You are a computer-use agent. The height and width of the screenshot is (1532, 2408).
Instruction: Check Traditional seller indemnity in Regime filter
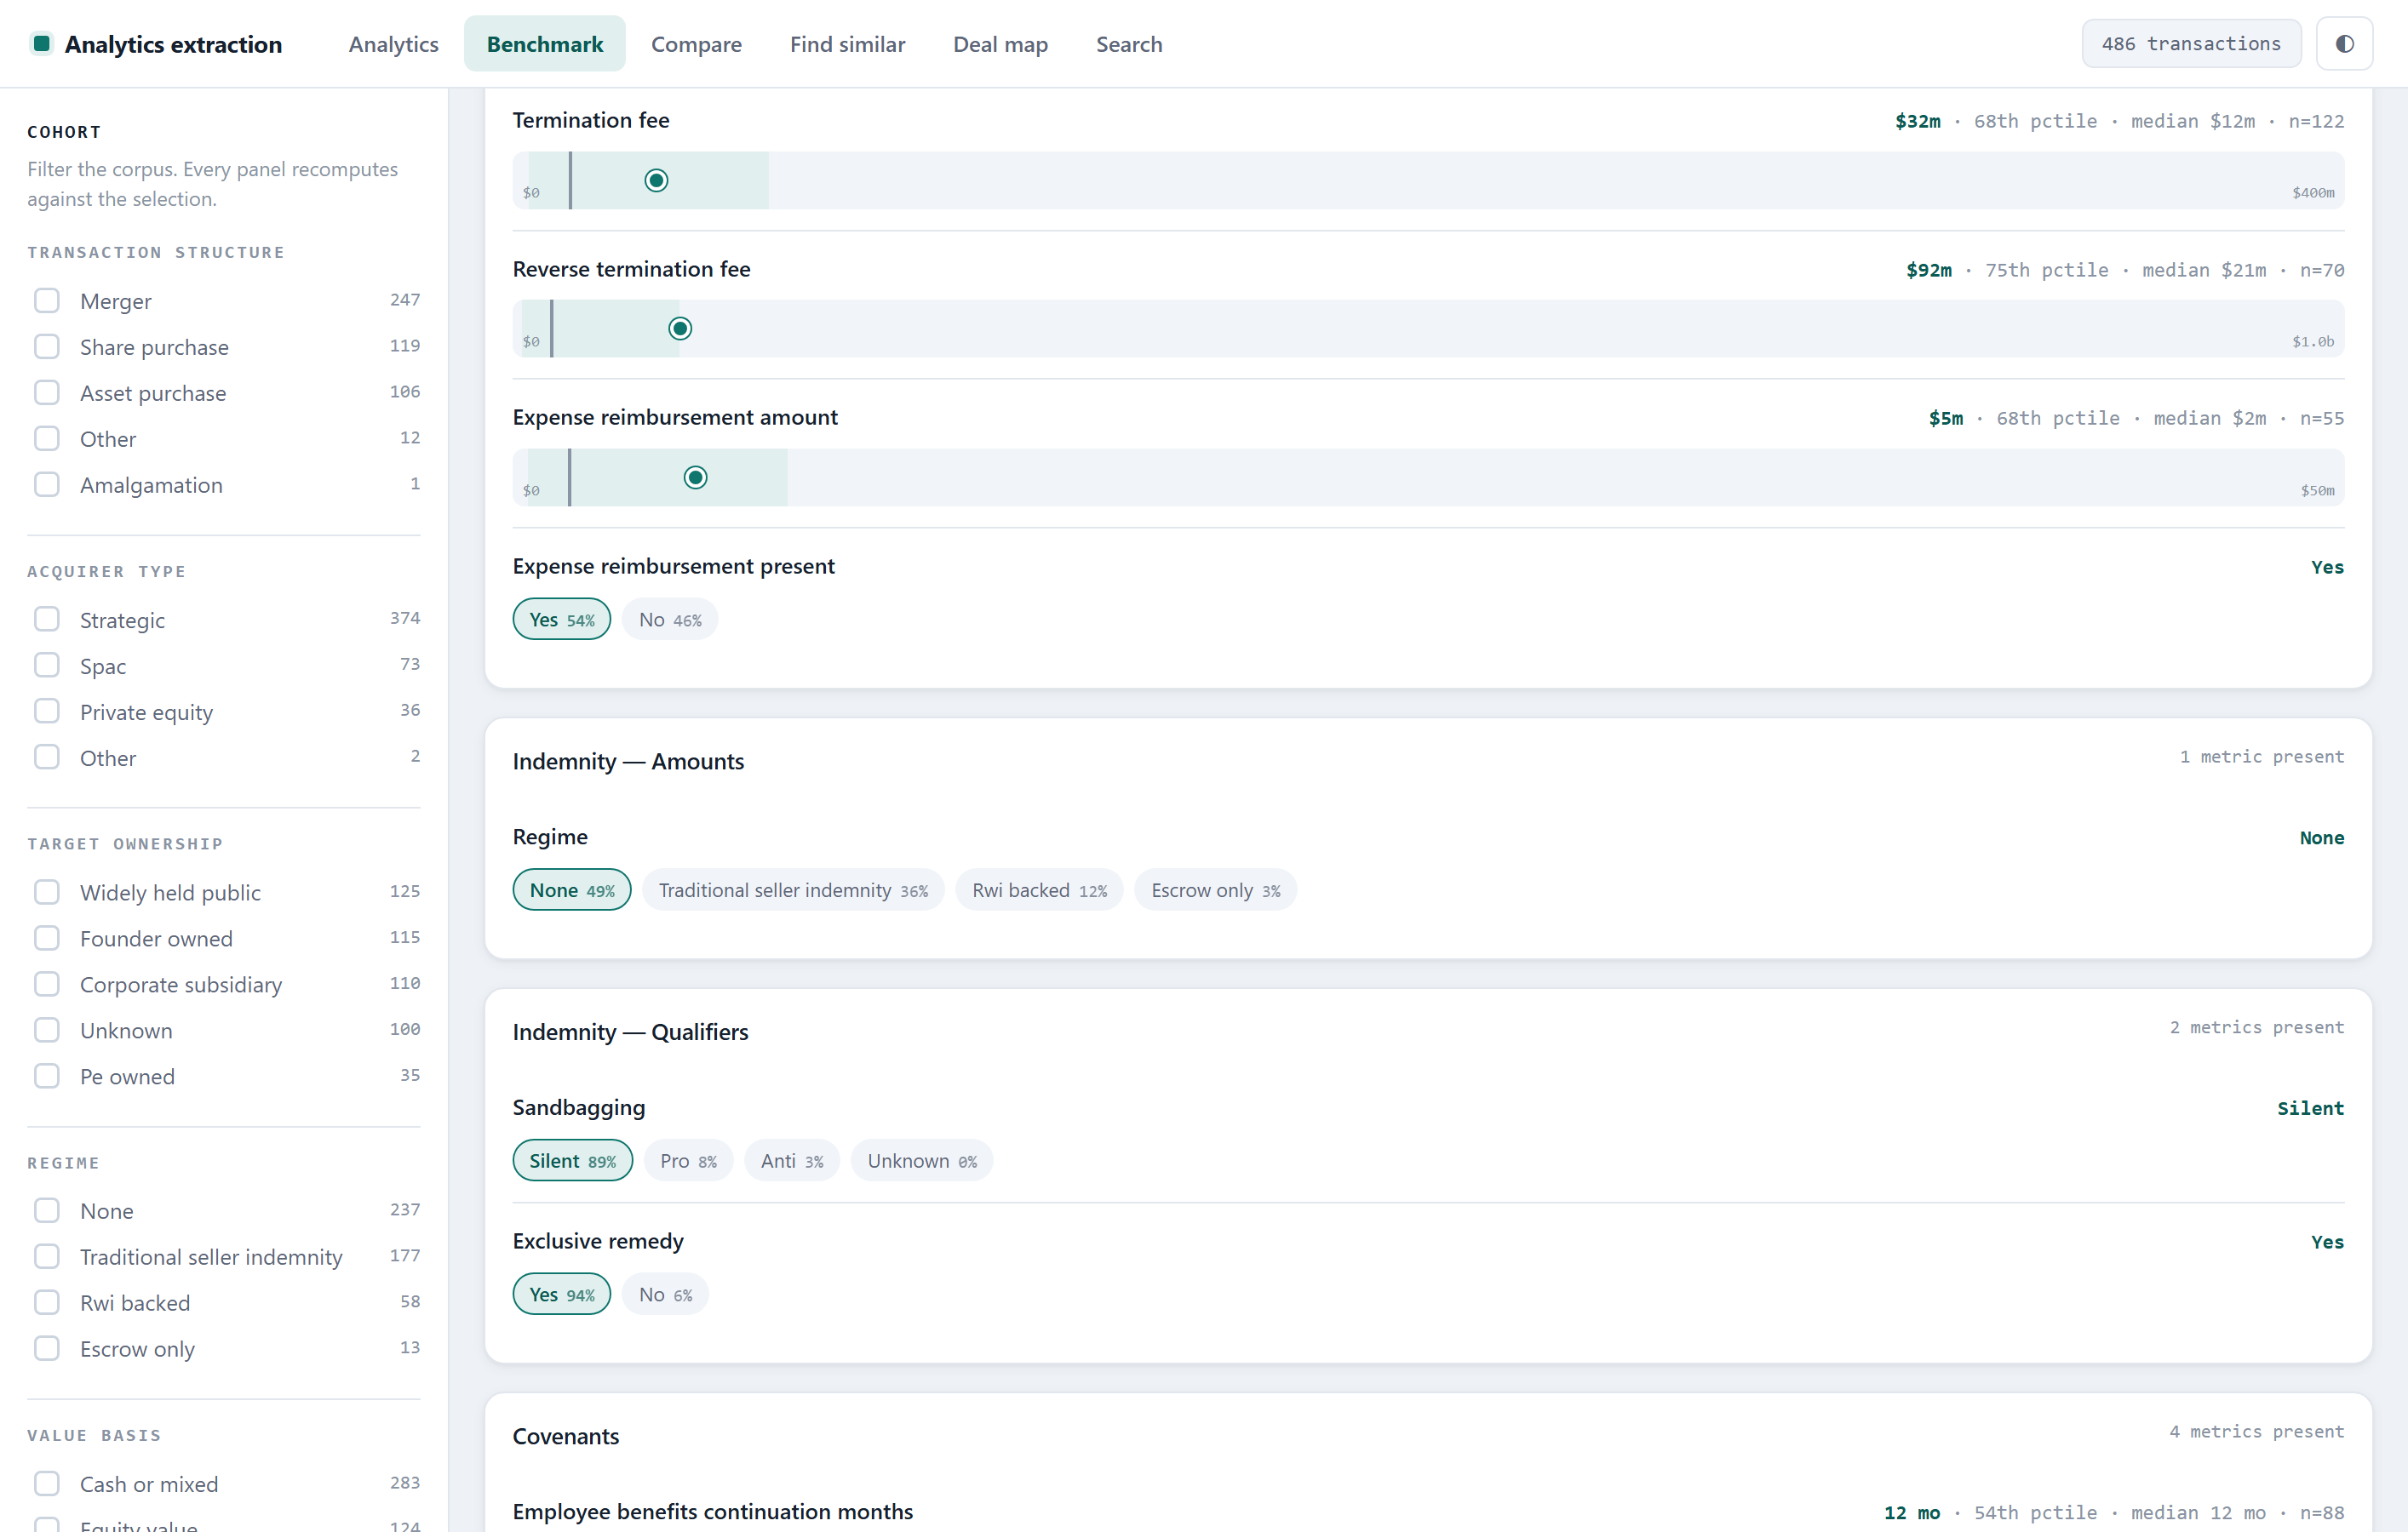click(47, 1257)
